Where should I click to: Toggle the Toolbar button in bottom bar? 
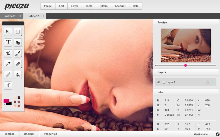coord(9,134)
